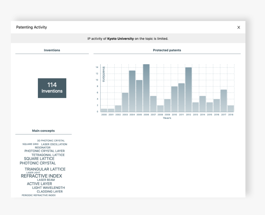Click the large REFRACTIVE INDEX concept
Viewport: 265px width, 215px height.
coord(41,176)
